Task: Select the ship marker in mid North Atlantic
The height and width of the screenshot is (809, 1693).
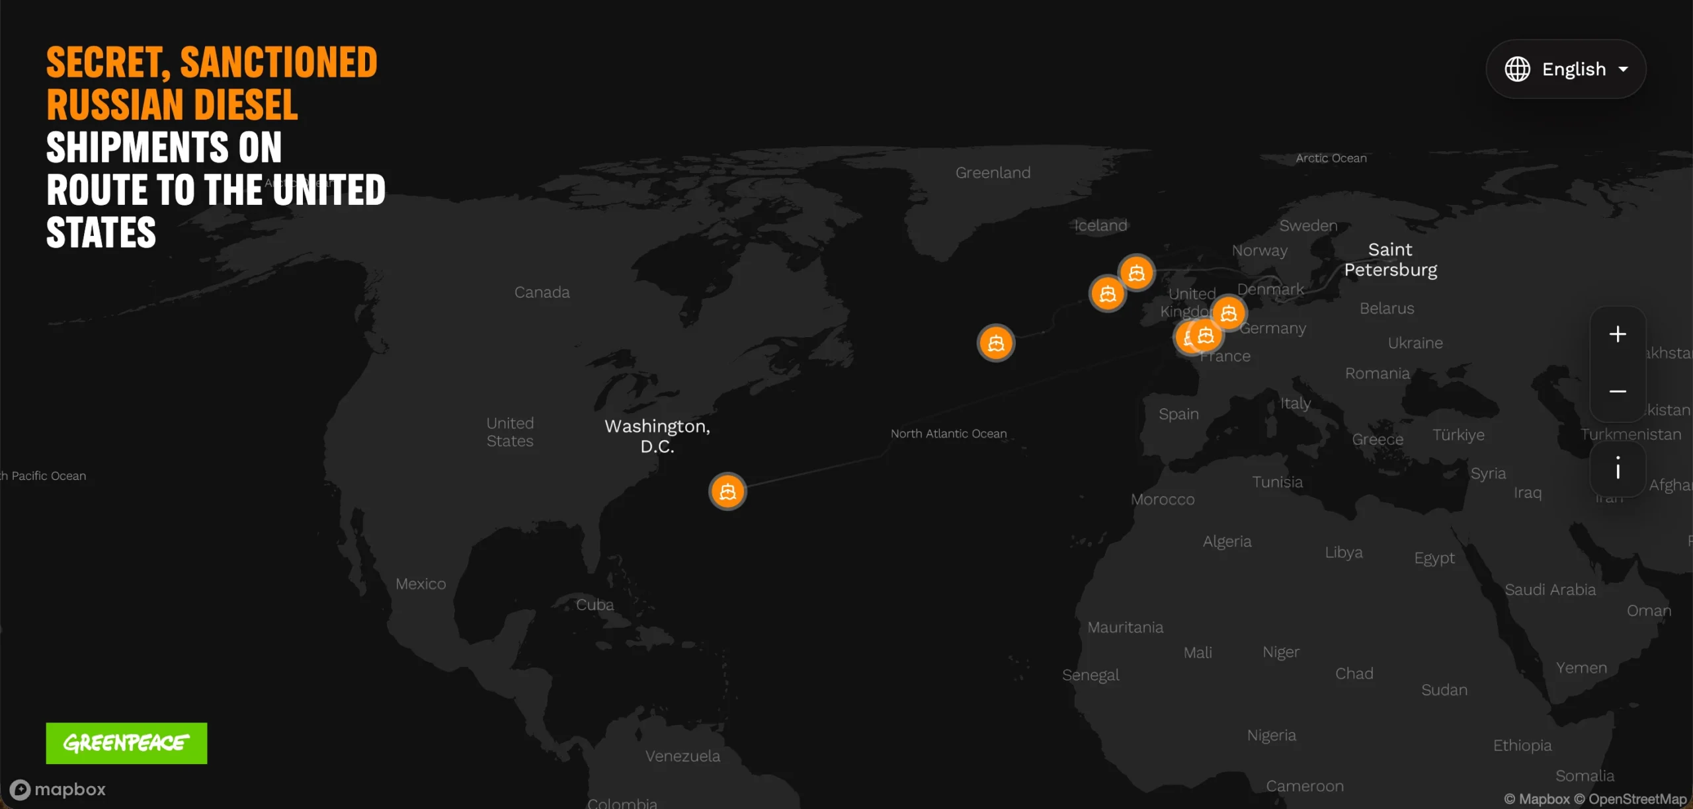Action: click(x=996, y=342)
